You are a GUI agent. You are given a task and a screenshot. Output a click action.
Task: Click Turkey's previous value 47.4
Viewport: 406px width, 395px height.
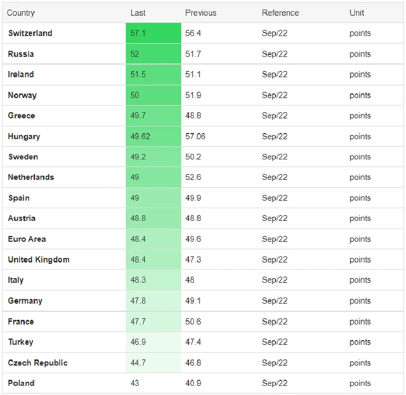point(193,342)
